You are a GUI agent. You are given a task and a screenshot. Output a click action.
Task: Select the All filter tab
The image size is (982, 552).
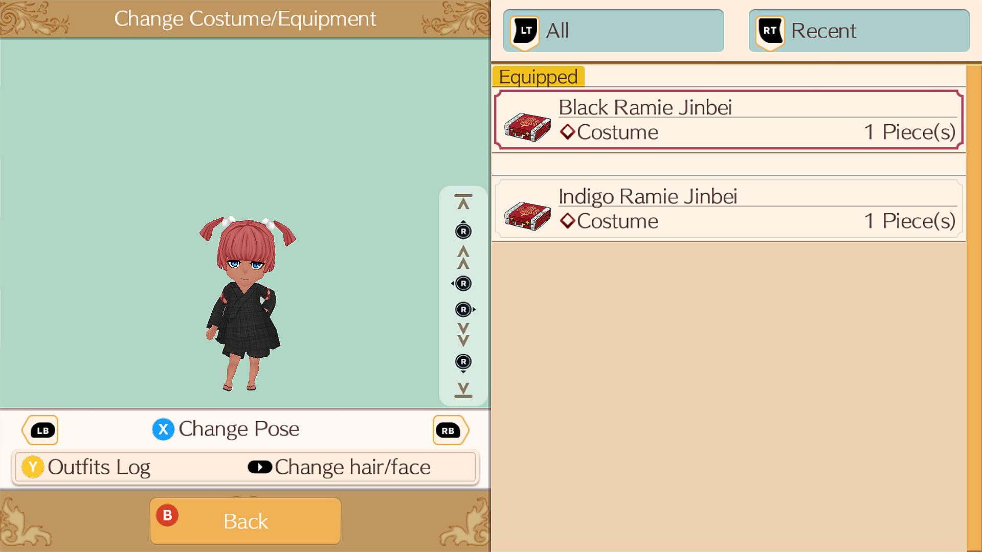pos(613,31)
